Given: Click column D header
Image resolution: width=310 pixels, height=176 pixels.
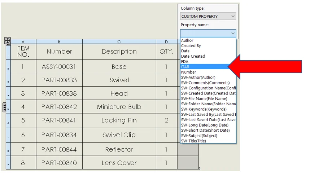Looking at the screenshot, I should tap(166, 42).
